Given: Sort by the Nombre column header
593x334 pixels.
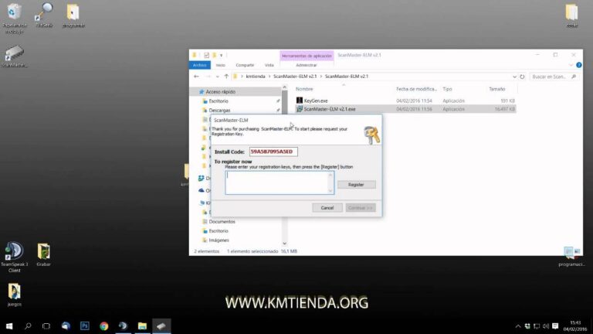Looking at the screenshot, I should [304, 89].
